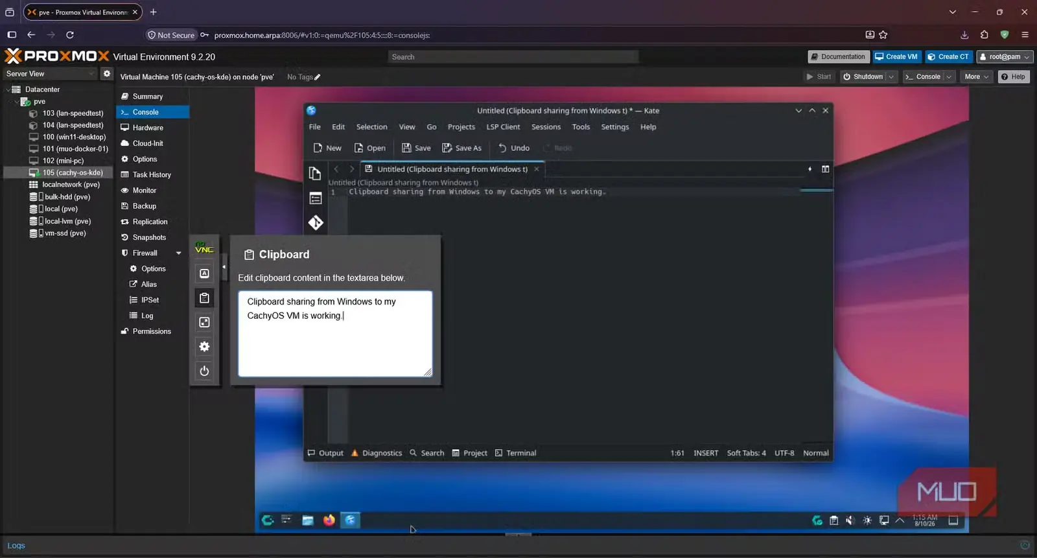Open Kate Git sidebar icon
The image size is (1037, 558).
coord(315,223)
